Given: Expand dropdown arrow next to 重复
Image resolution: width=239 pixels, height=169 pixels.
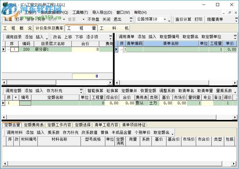Looking at the screenshot, I should point(83,19).
